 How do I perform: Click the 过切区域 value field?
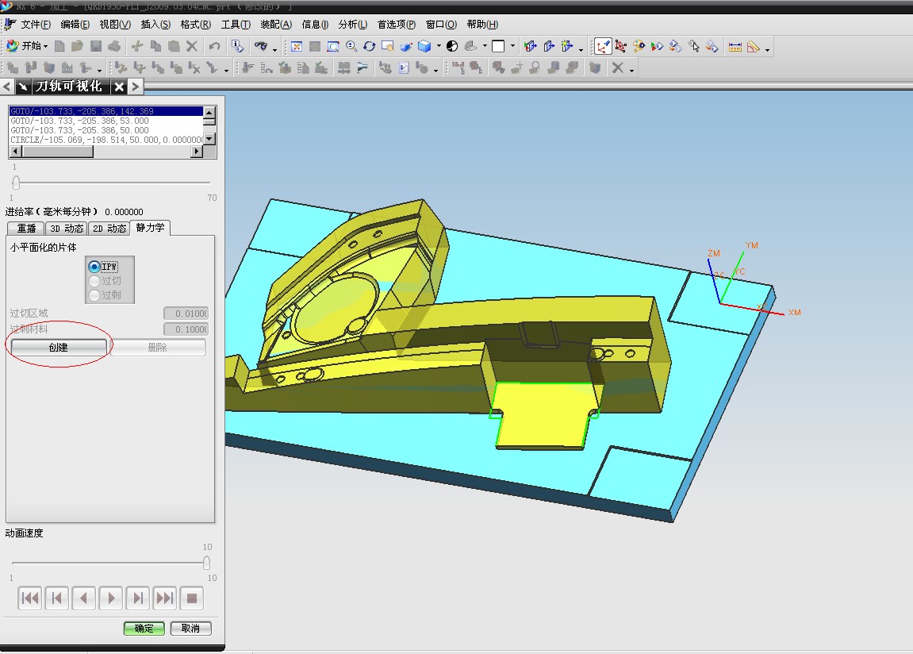186,314
